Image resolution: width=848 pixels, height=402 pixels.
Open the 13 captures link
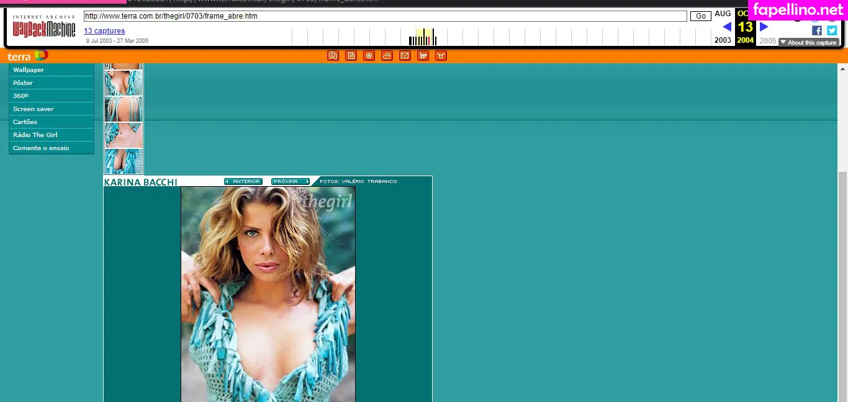pos(104,31)
